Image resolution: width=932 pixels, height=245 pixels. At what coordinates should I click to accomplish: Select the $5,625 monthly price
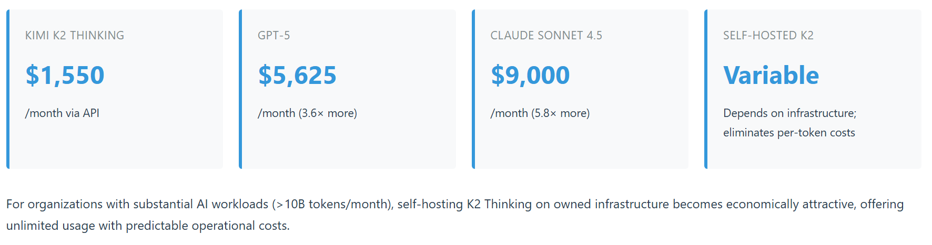297,76
